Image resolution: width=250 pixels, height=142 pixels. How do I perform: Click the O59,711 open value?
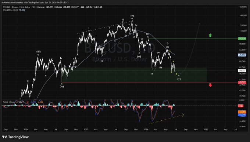tap(49, 7)
